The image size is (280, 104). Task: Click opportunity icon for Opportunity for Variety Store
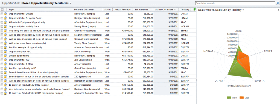[5, 27]
